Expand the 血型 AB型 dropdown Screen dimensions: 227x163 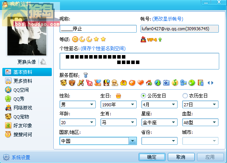tap(200, 122)
